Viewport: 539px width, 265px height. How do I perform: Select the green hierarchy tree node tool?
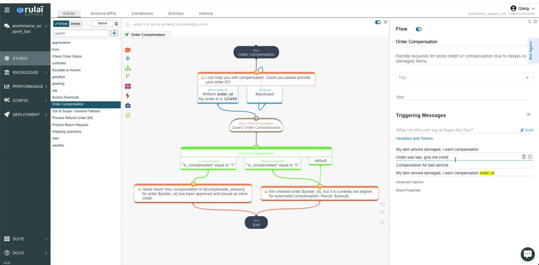[128, 68]
